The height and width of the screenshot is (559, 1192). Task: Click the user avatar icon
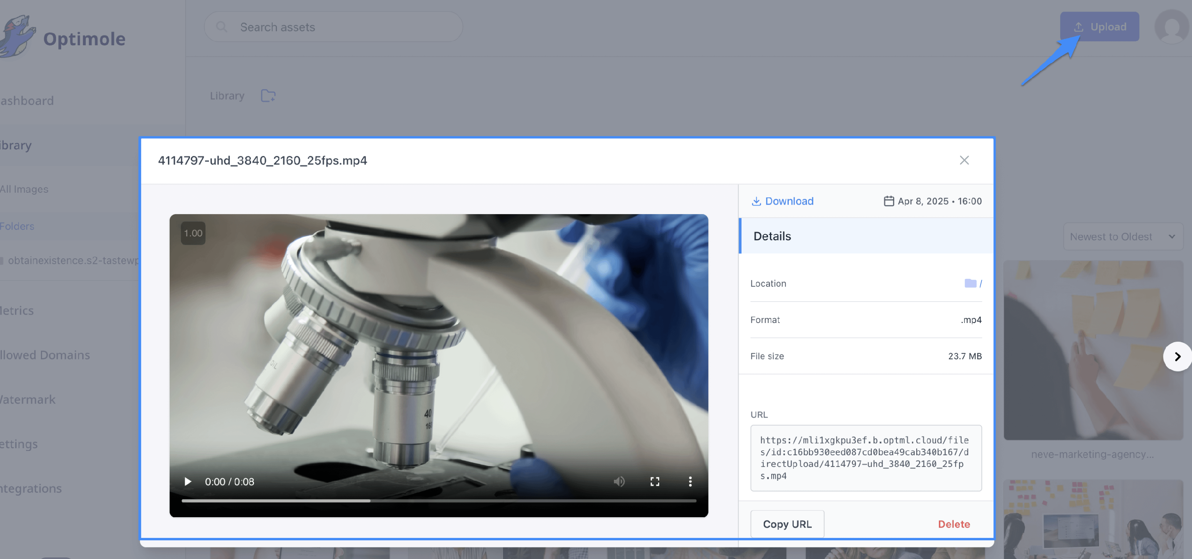[1171, 27]
